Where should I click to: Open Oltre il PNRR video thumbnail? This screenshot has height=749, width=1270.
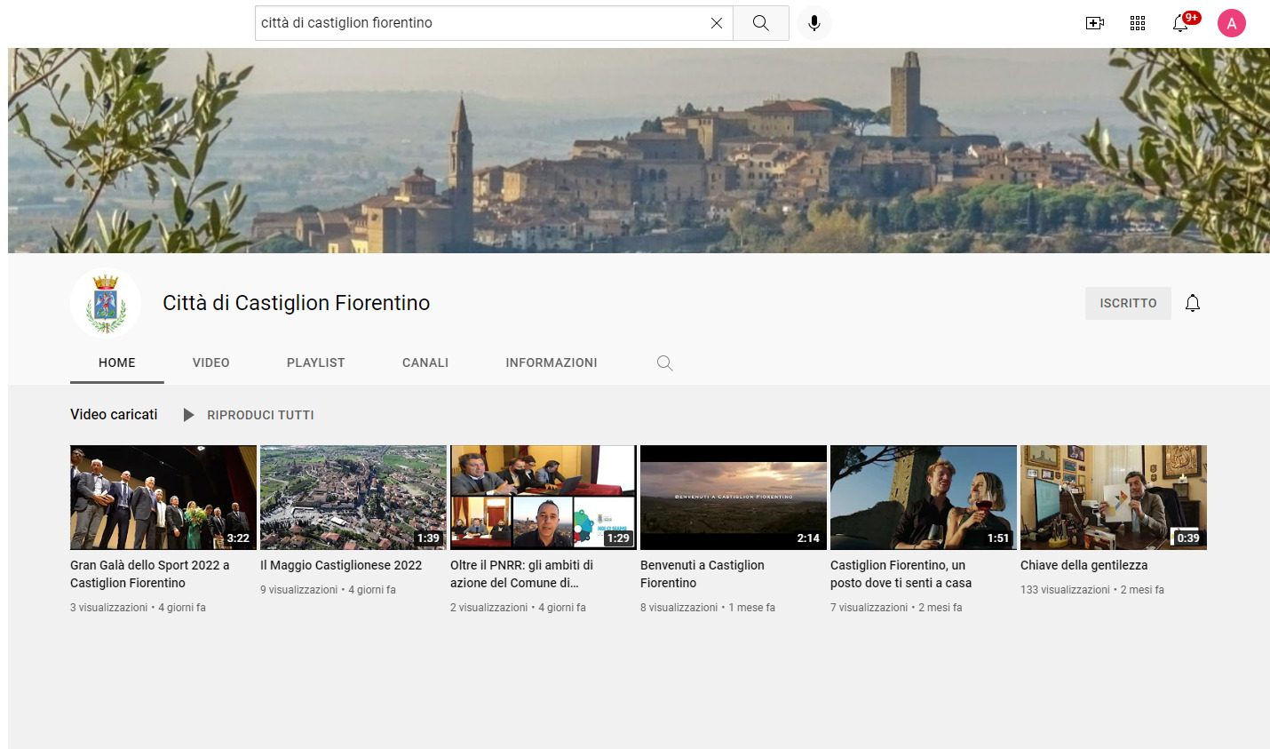pyautogui.click(x=544, y=498)
